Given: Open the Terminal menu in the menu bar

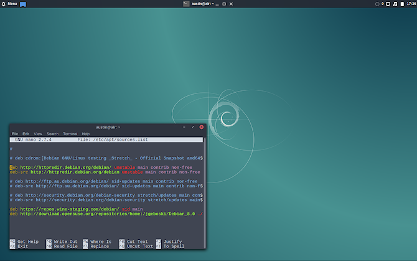Looking at the screenshot, I should point(70,134).
